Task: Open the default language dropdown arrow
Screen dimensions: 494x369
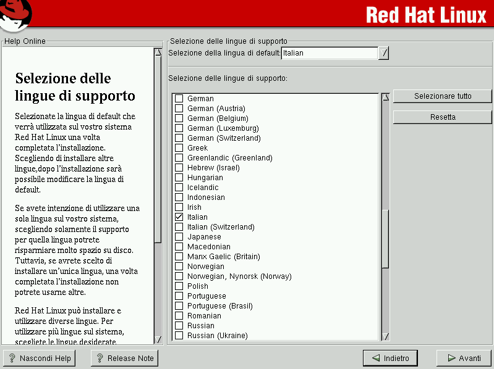Action: point(384,53)
